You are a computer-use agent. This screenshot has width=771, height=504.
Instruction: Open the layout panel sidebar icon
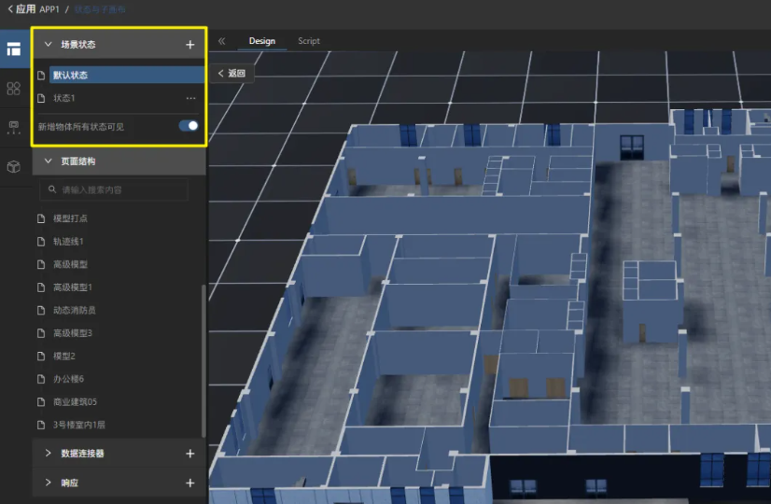pyautogui.click(x=13, y=49)
